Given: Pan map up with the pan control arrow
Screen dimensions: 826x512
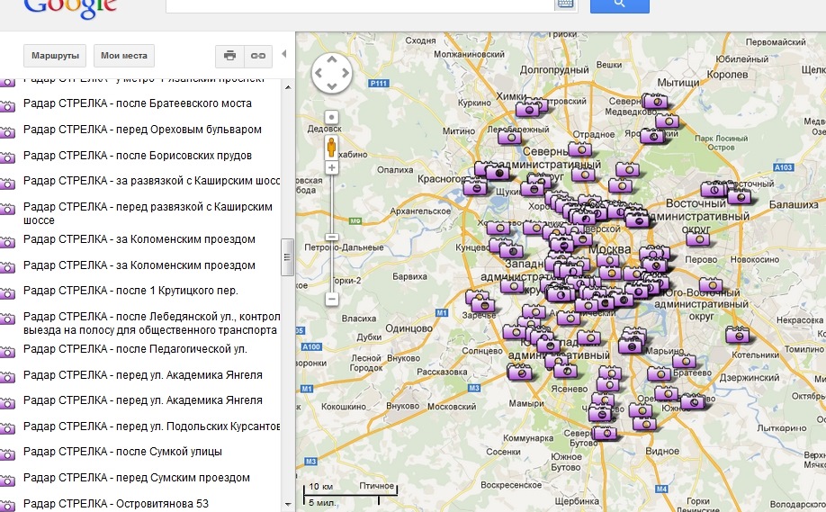Looking at the screenshot, I should coord(332,60).
